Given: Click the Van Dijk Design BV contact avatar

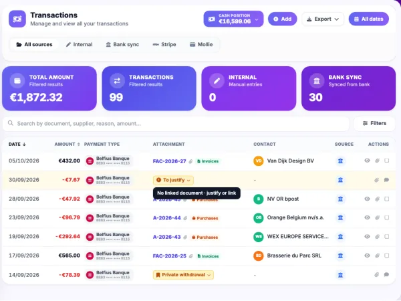Looking at the screenshot, I should point(258,161).
